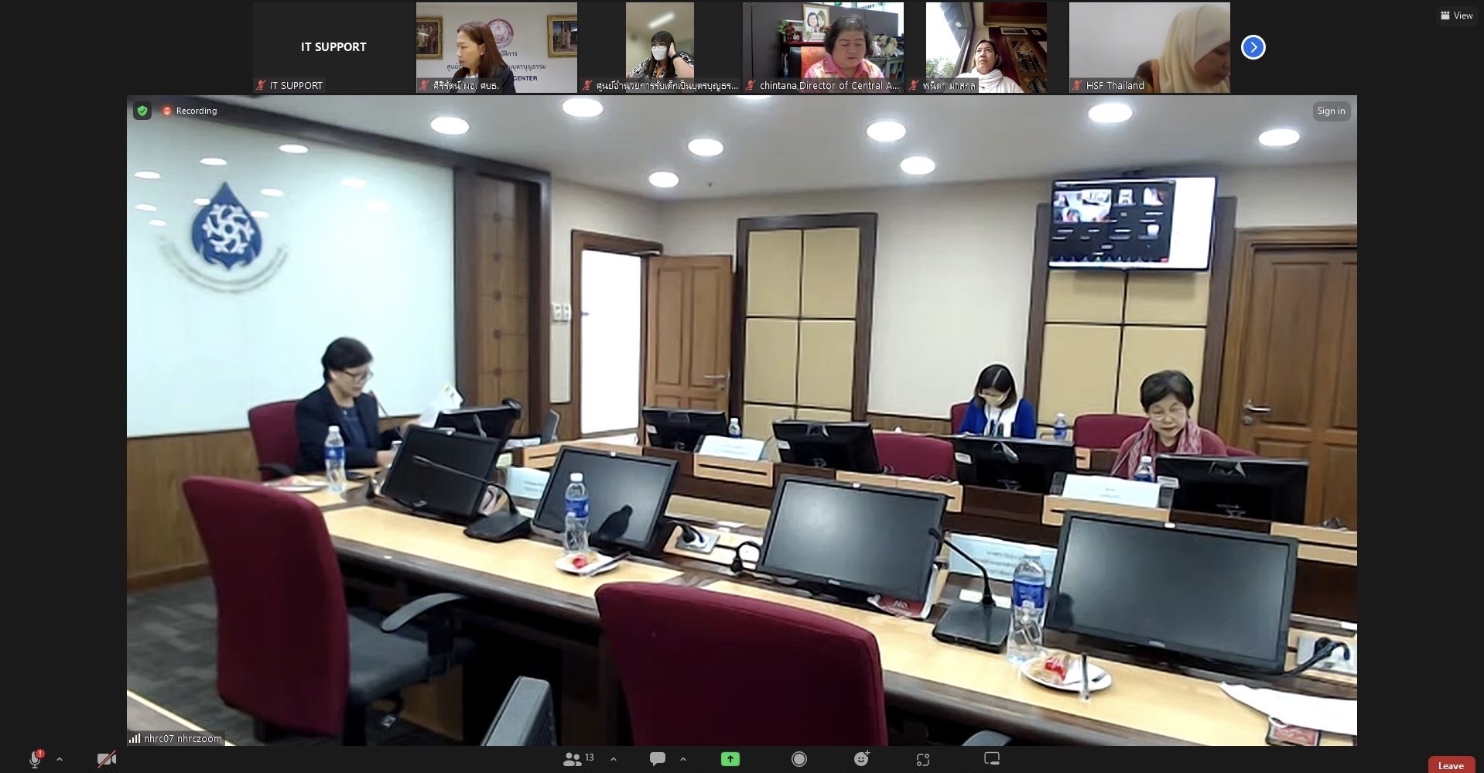Expand the participants options chevron
The width and height of the screenshot is (1484, 773).
tap(614, 759)
